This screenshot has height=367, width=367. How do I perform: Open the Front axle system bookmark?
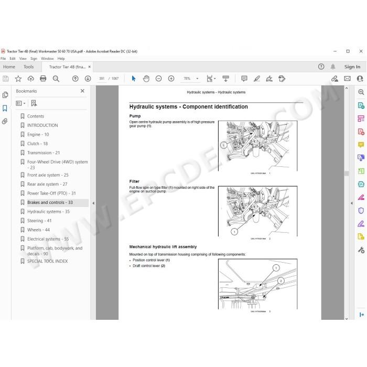coord(48,175)
